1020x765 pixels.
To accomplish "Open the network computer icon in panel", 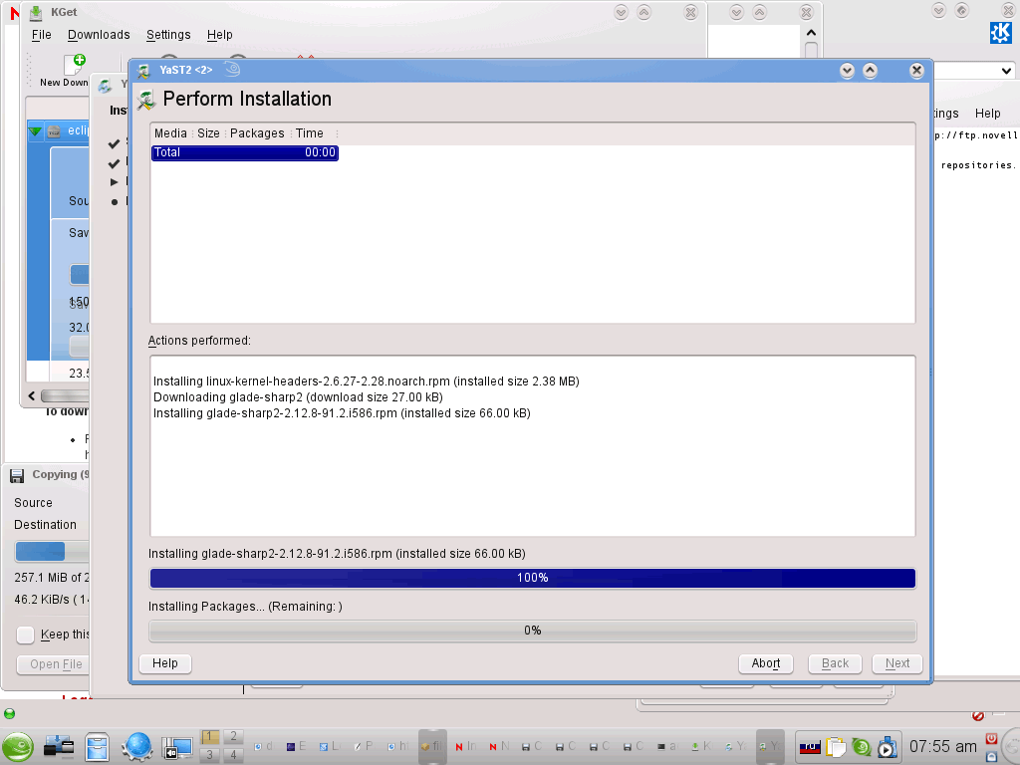I will click(59, 746).
